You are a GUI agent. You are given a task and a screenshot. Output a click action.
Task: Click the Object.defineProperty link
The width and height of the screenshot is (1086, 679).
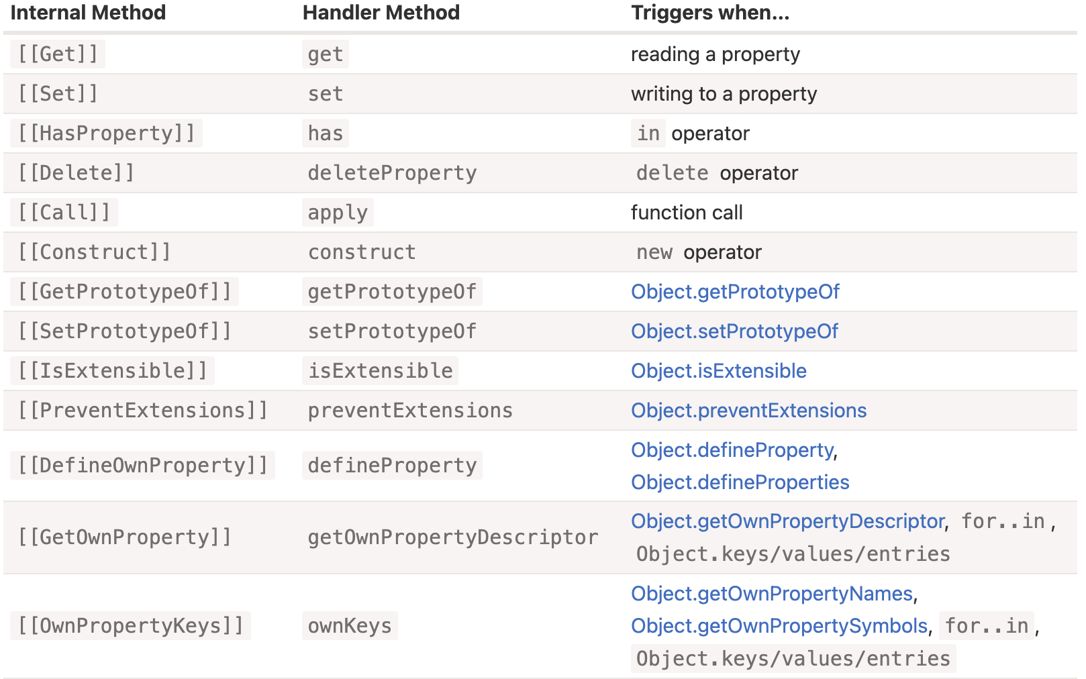coord(732,450)
